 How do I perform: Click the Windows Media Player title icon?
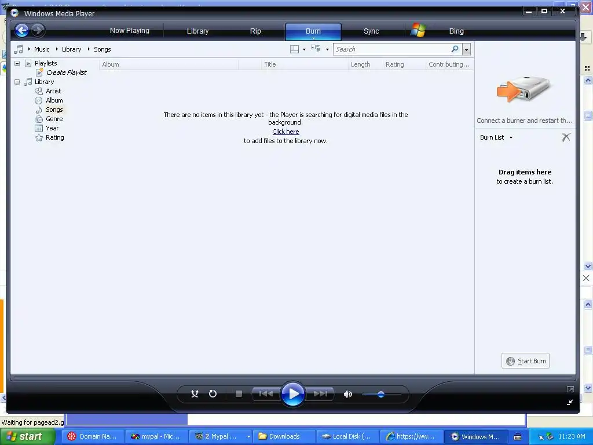[14, 13]
